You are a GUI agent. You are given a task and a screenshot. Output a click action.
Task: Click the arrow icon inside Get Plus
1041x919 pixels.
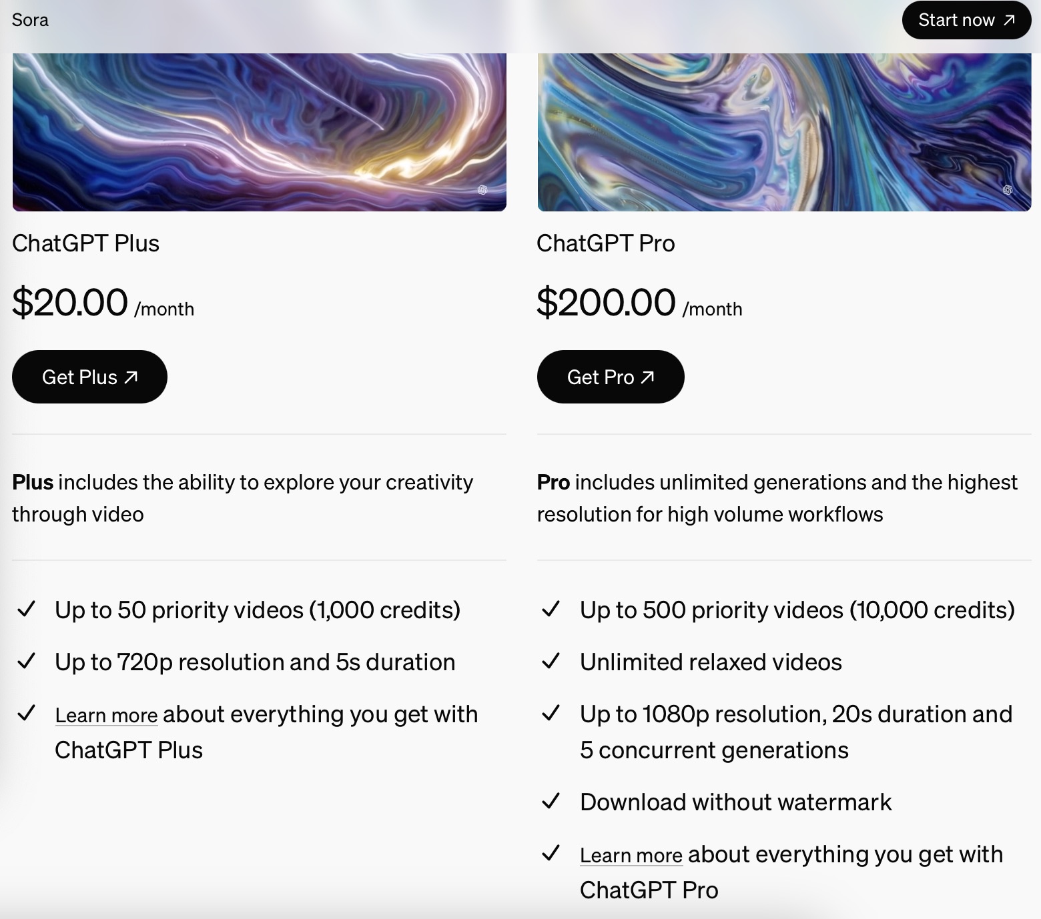131,377
